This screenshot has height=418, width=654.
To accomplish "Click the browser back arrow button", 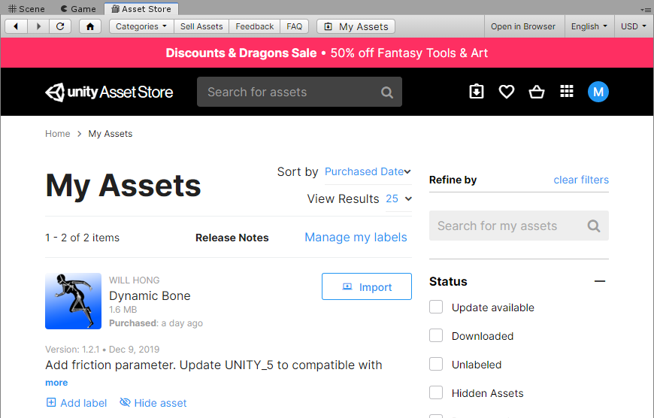I will tap(17, 26).
